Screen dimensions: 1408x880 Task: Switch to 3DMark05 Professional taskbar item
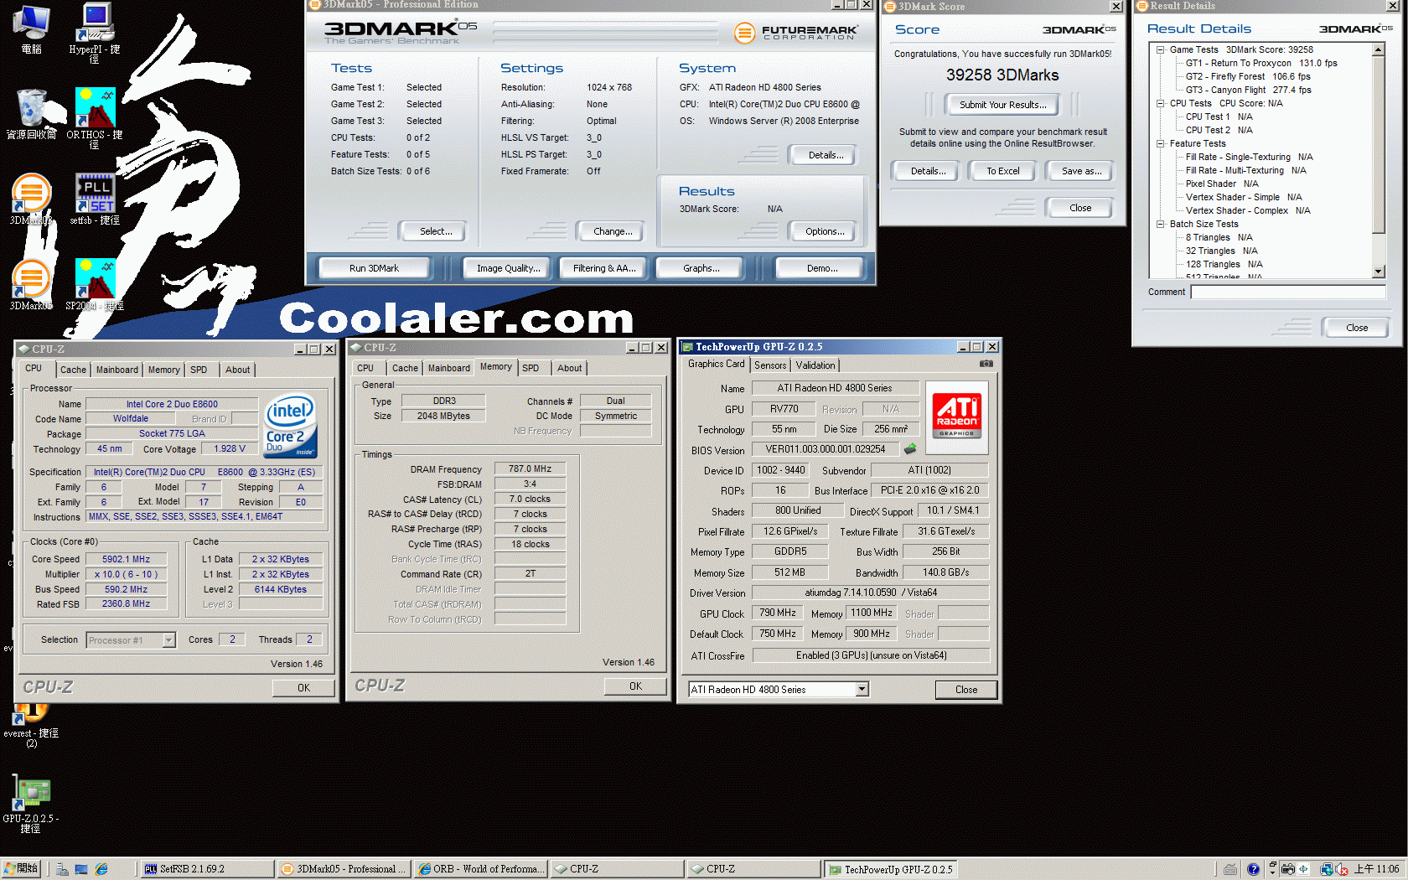tap(344, 869)
